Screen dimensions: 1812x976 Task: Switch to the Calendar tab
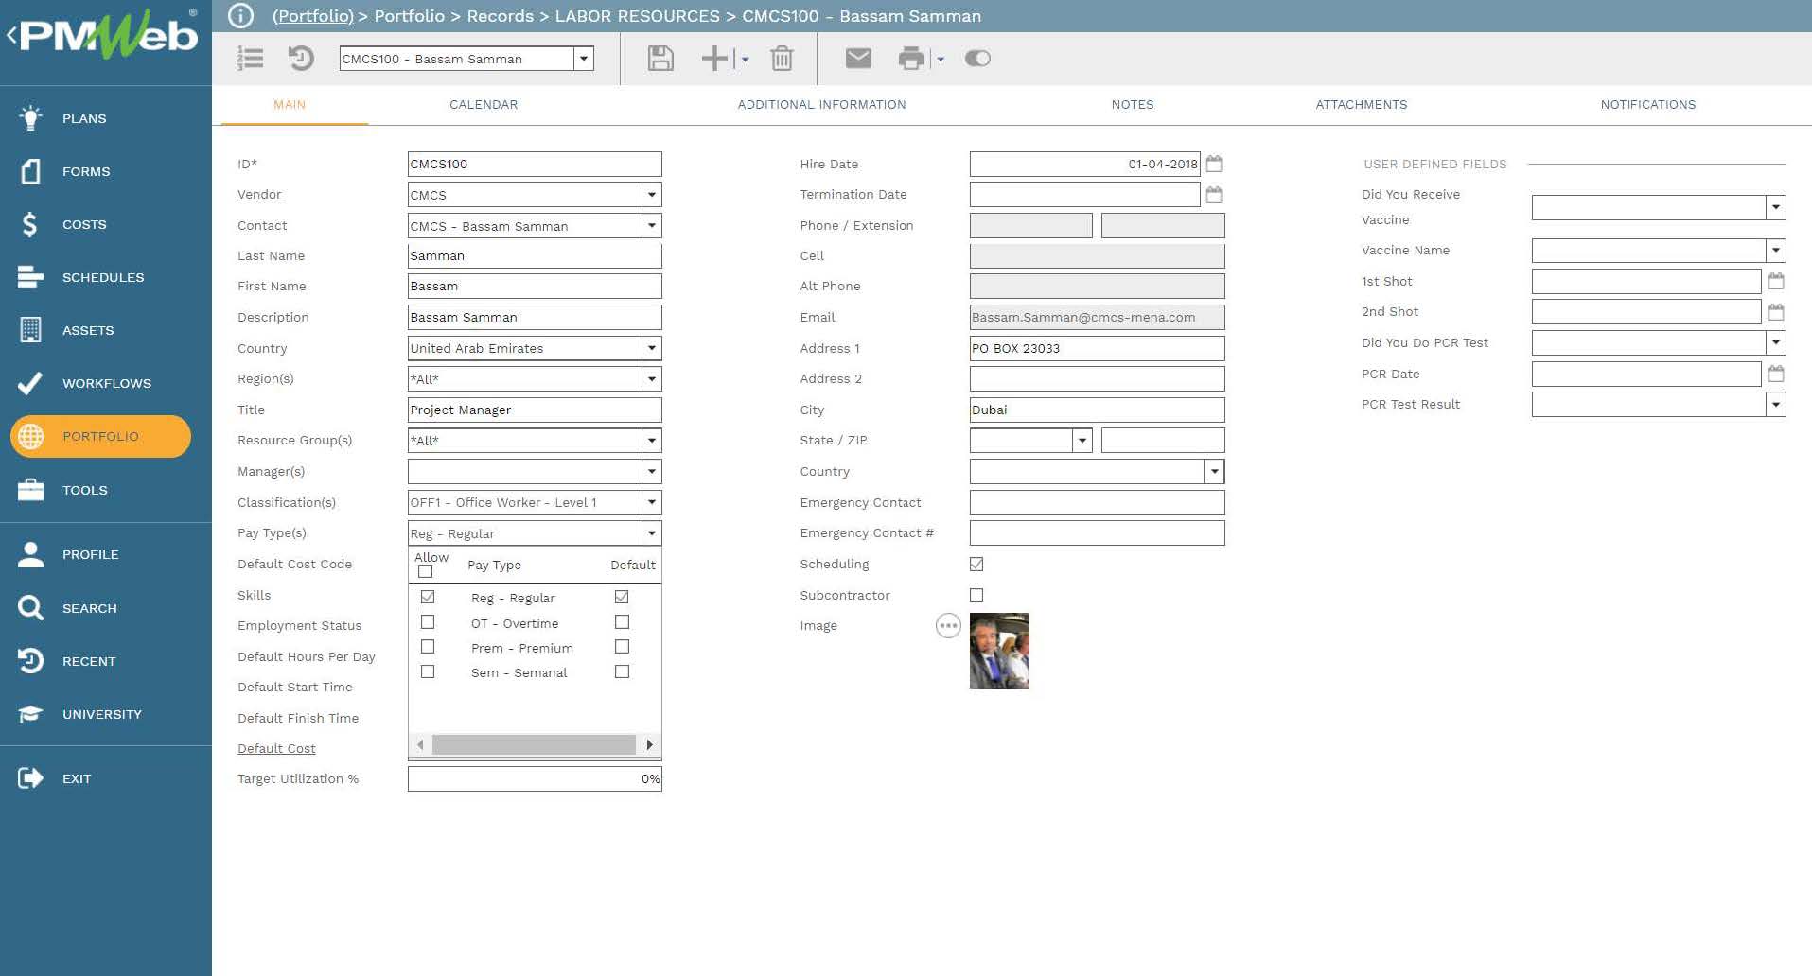[484, 105]
